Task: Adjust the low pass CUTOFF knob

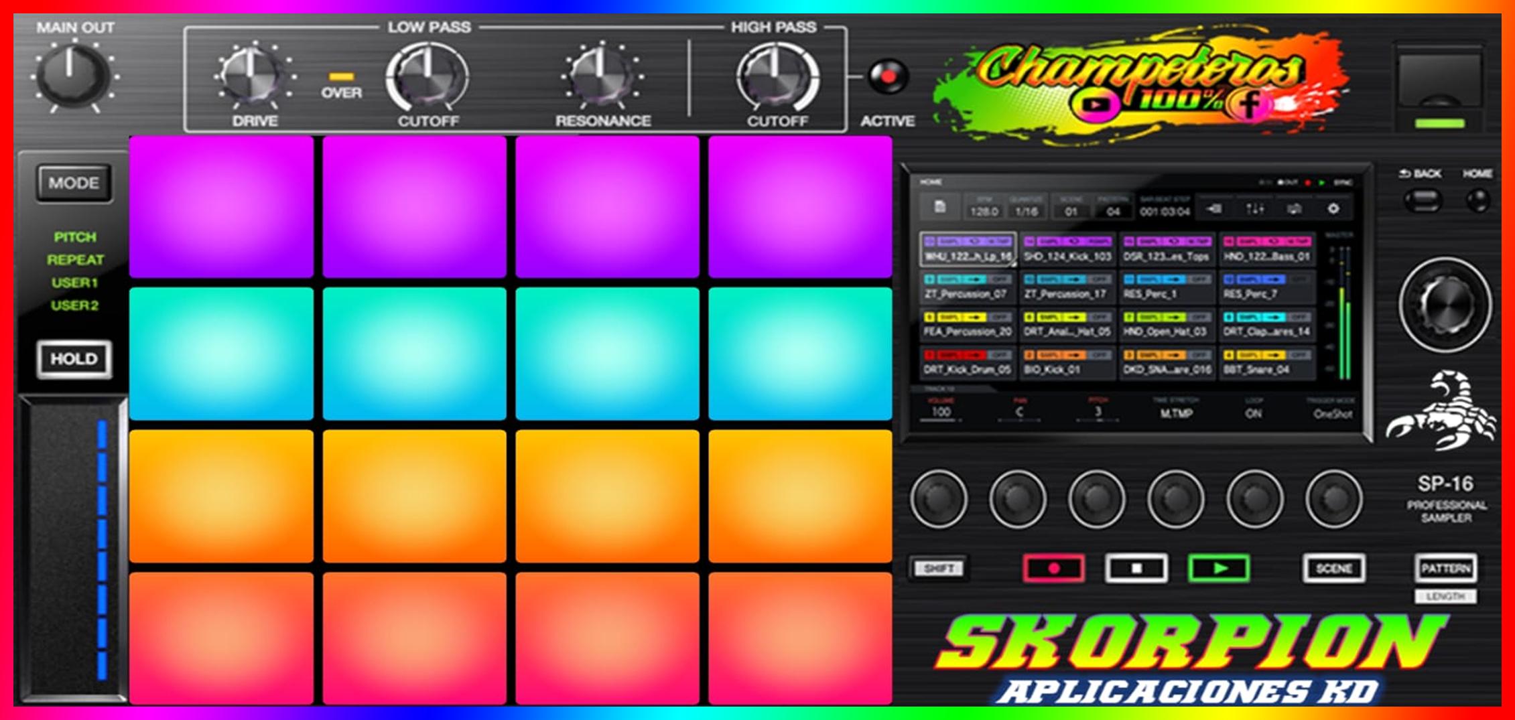Action: coord(427,76)
